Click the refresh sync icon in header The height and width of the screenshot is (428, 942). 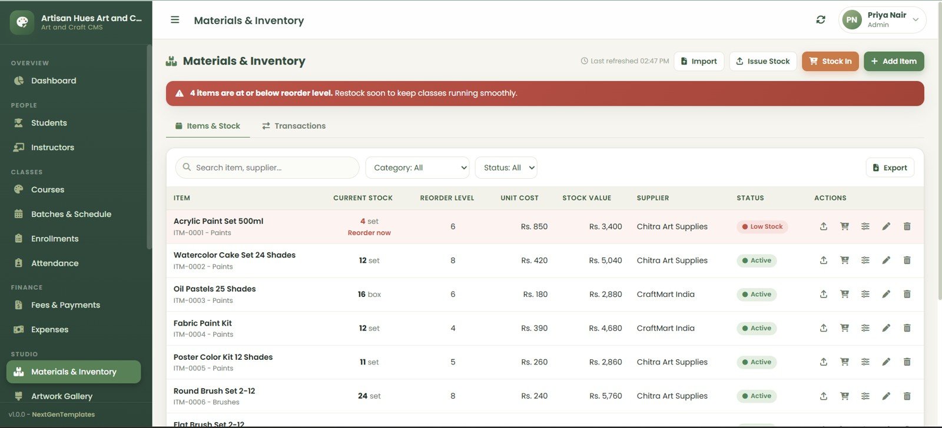[821, 20]
